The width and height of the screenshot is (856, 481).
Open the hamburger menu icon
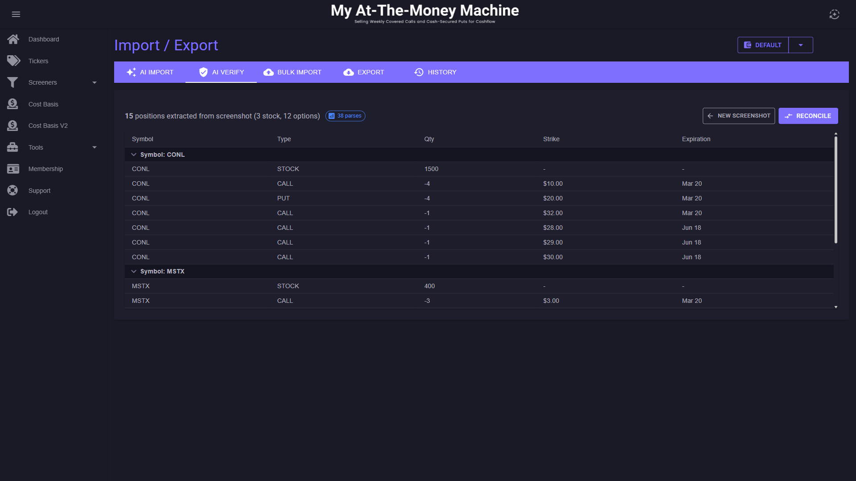pos(16,14)
